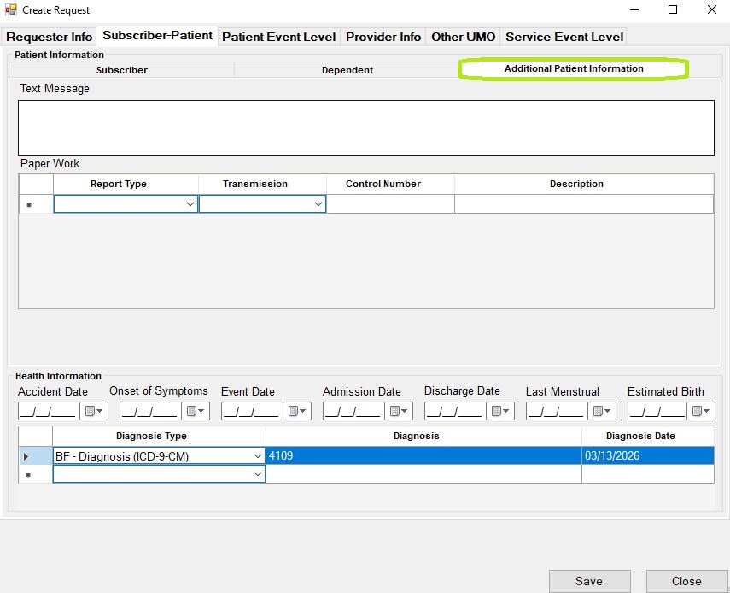
Task: Click the Transmission column header
Action: [x=263, y=184]
